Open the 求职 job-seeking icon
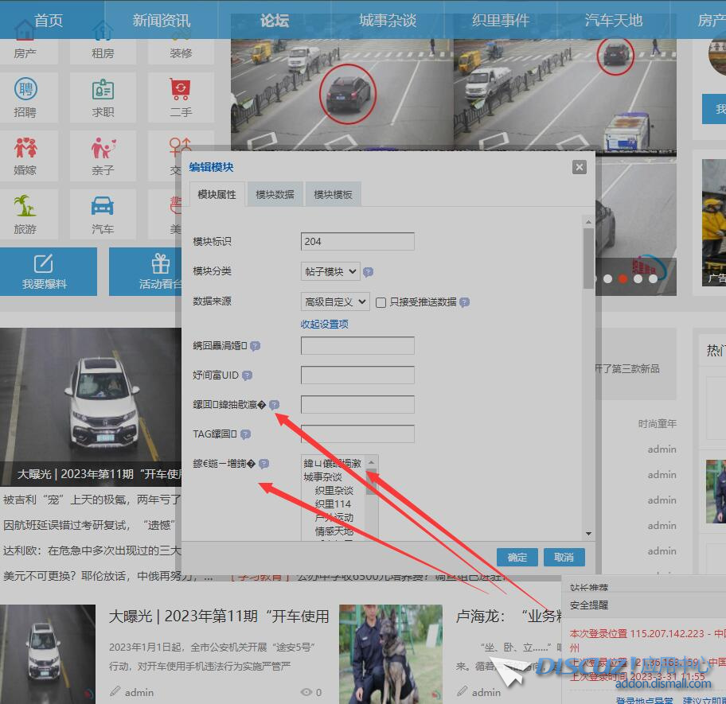Image resolution: width=726 pixels, height=704 pixels. pyautogui.click(x=103, y=89)
